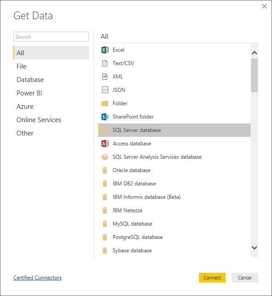Show the Online Services category
The image size is (272, 296).
39,120
